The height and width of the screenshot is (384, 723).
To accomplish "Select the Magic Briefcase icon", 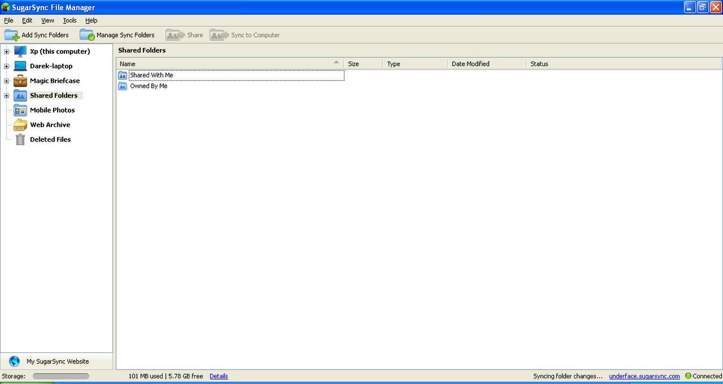I will pos(20,81).
